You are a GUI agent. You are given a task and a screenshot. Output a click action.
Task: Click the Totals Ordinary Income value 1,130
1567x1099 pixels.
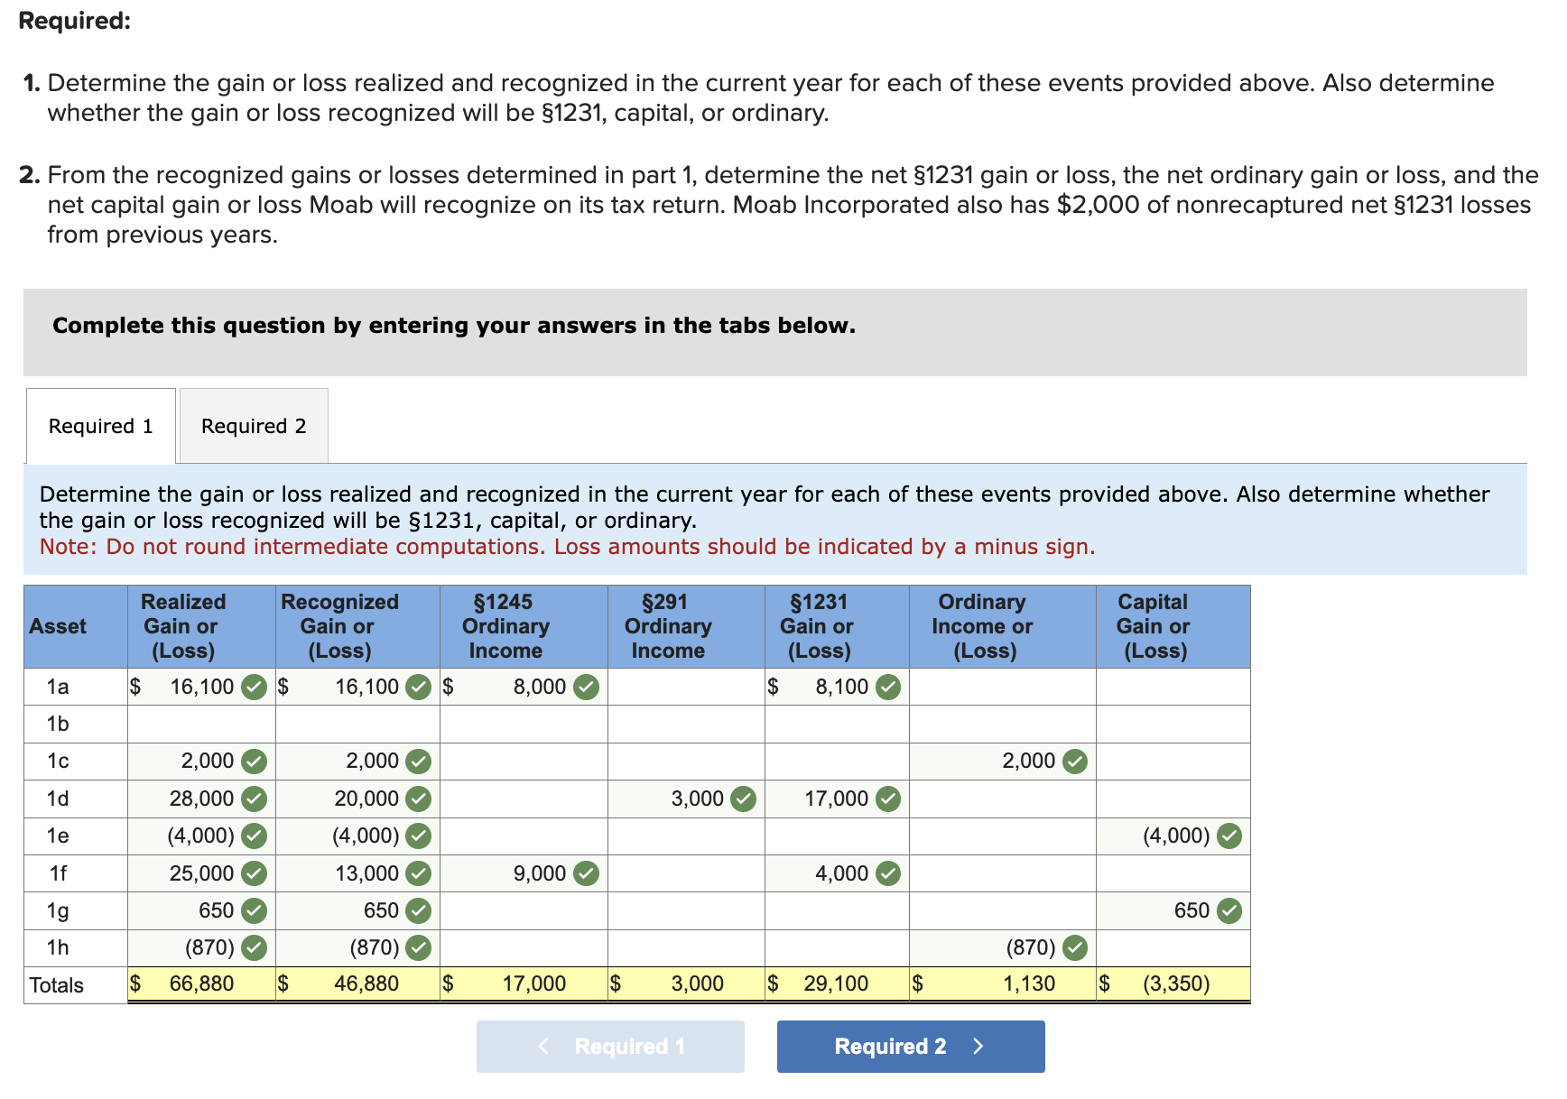[1029, 984]
